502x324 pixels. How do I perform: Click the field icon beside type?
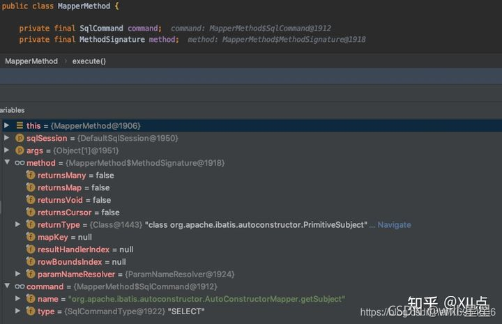(31, 311)
